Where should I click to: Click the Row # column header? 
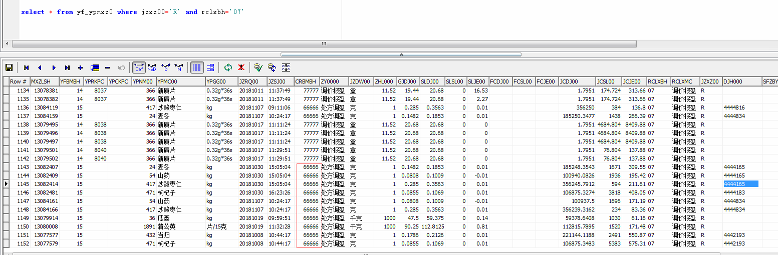20,81
